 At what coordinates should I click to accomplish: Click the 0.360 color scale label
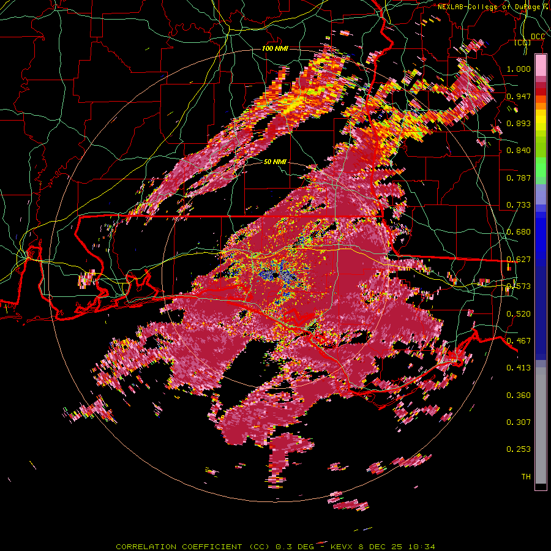pos(519,395)
